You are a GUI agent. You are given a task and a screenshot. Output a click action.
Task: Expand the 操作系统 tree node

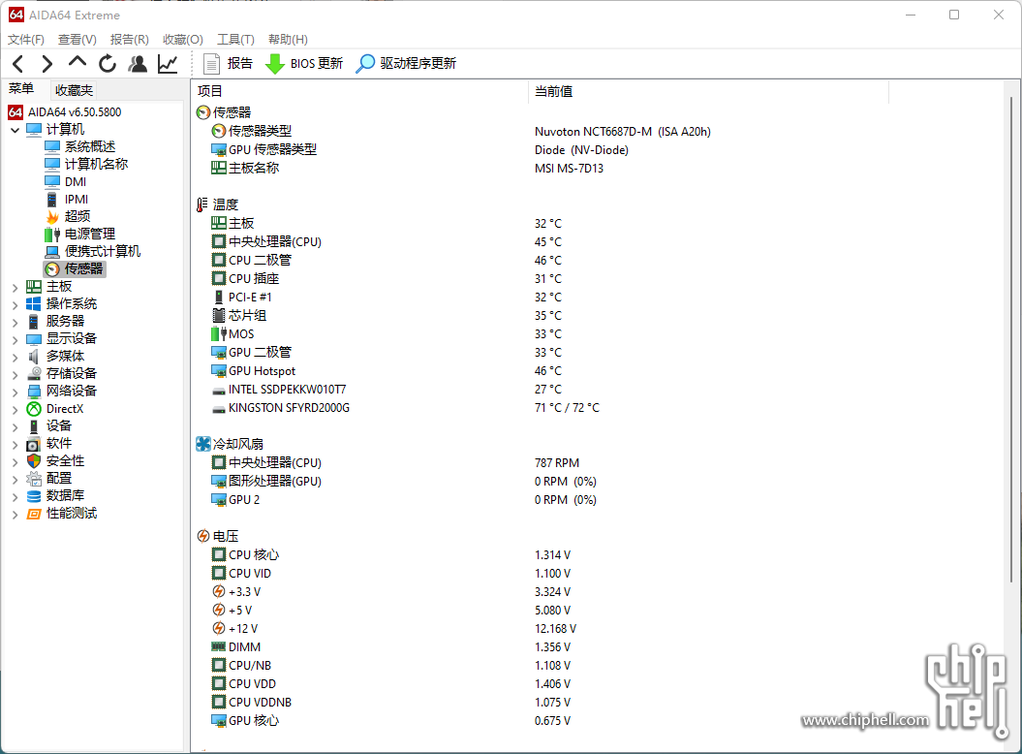point(15,304)
